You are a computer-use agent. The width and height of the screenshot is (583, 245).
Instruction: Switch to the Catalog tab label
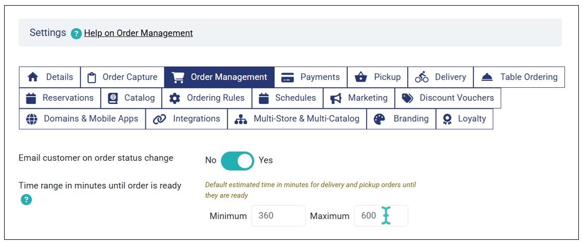[x=139, y=98]
